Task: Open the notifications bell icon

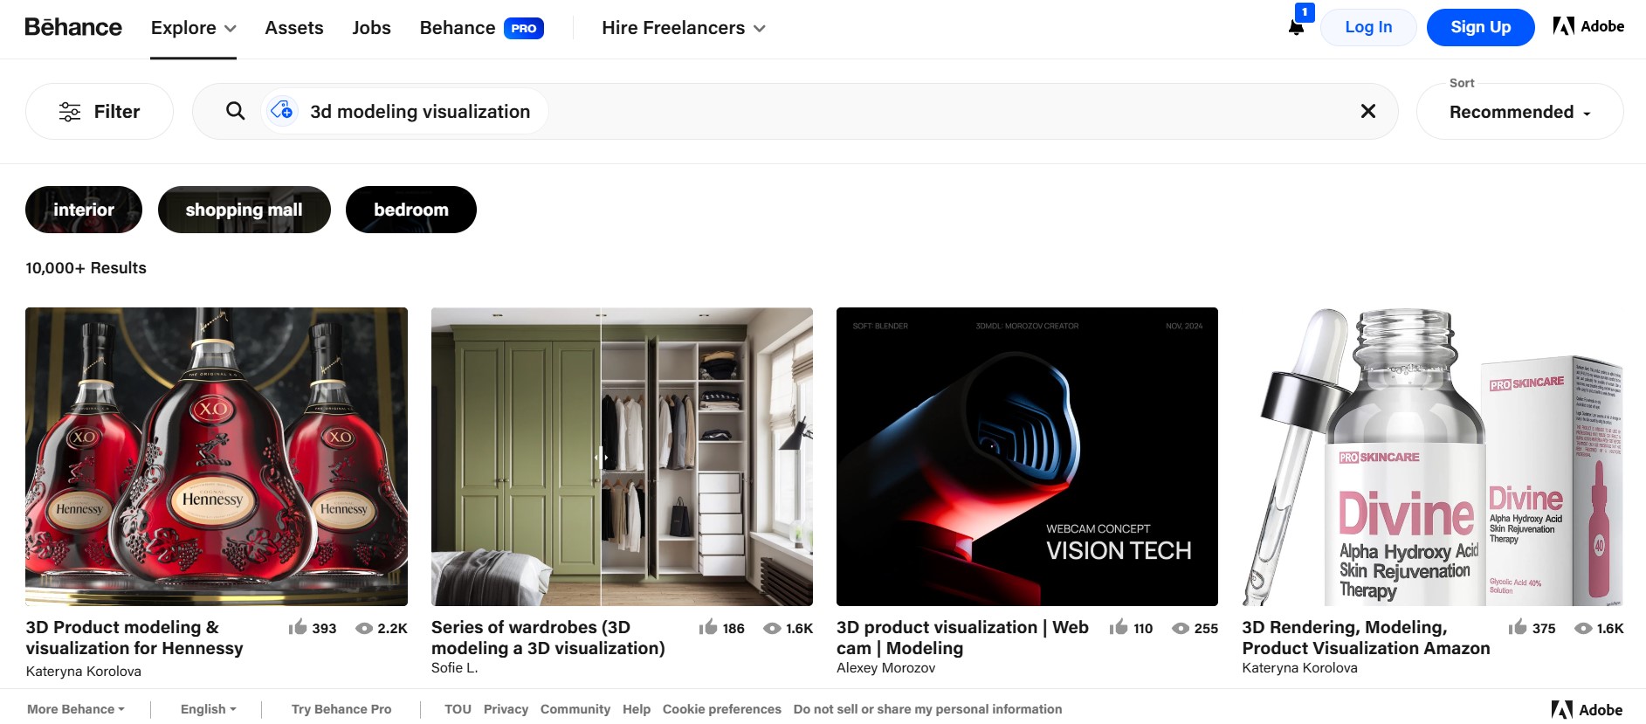Action: tap(1297, 27)
